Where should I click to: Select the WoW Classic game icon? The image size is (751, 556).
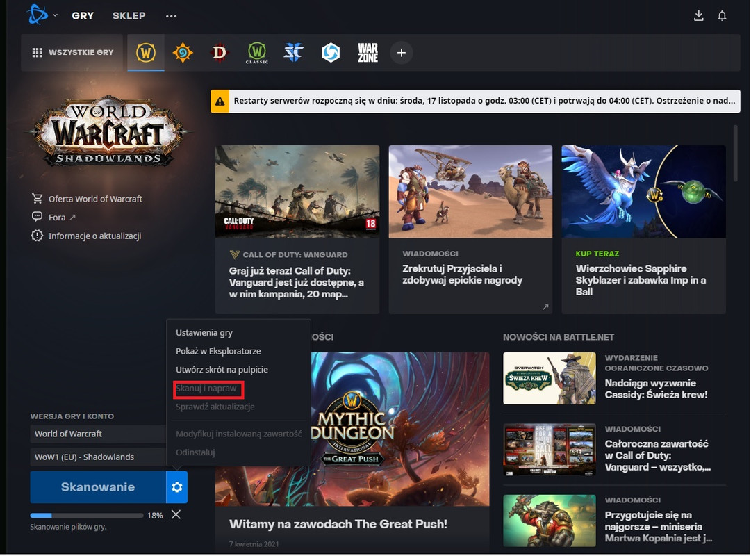tap(257, 52)
